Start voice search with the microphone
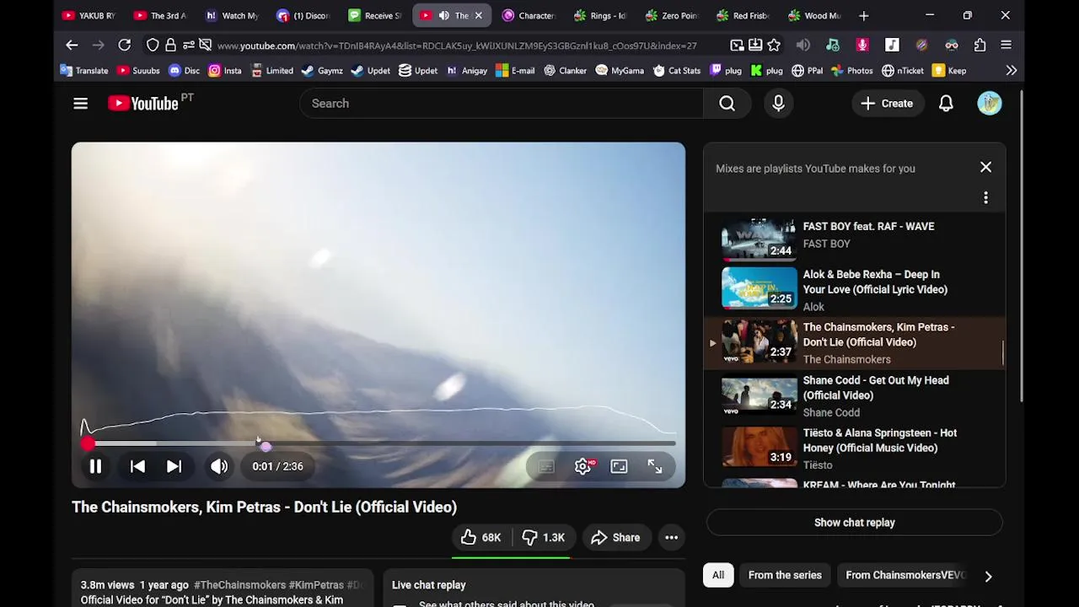The width and height of the screenshot is (1079, 607). [778, 104]
